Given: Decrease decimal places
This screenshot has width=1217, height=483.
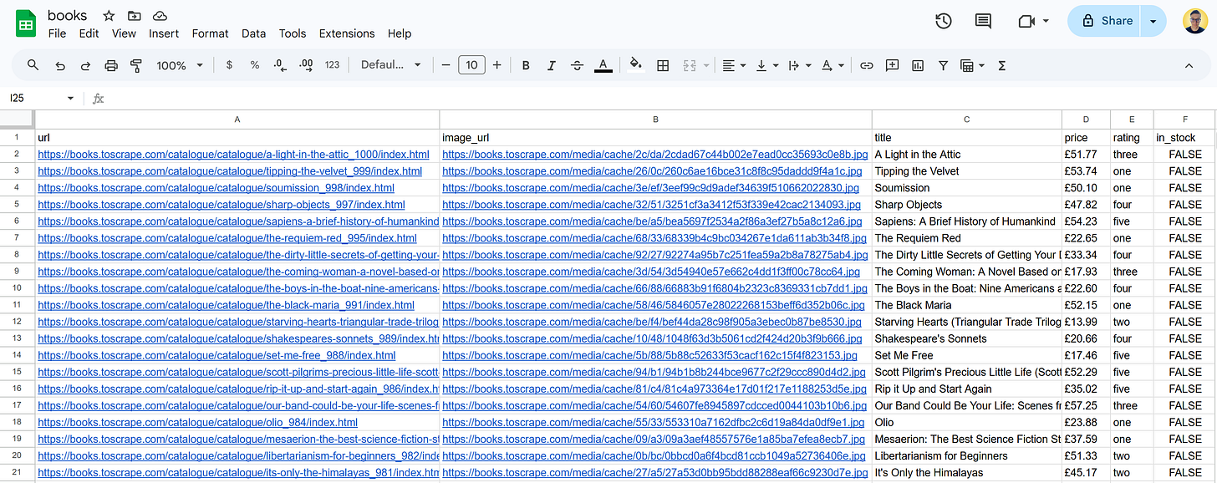Looking at the screenshot, I should pyautogui.click(x=280, y=65).
